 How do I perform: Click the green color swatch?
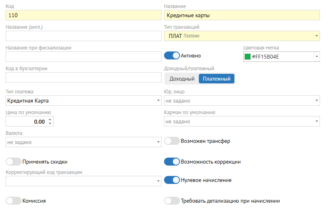248,57
